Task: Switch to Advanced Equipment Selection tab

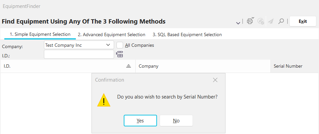Action: click(111, 34)
